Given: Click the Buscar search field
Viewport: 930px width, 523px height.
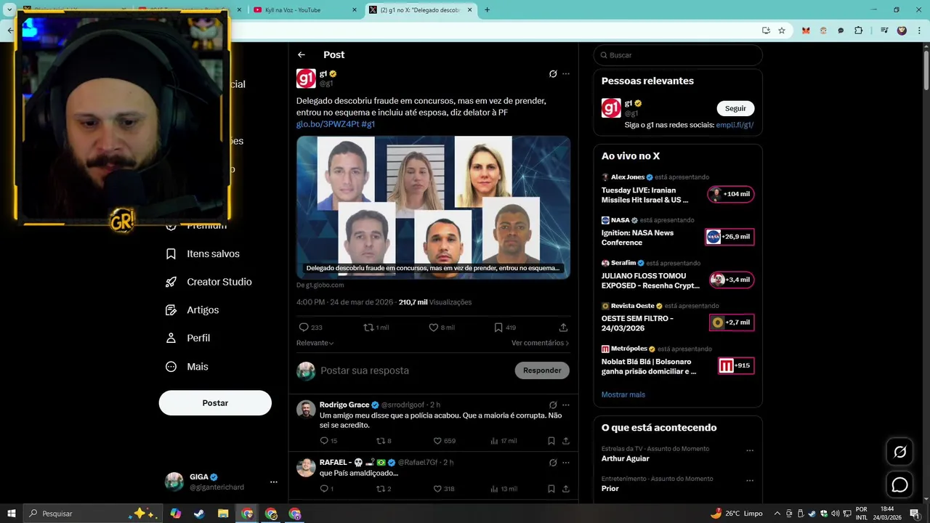Looking at the screenshot, I should 678,55.
